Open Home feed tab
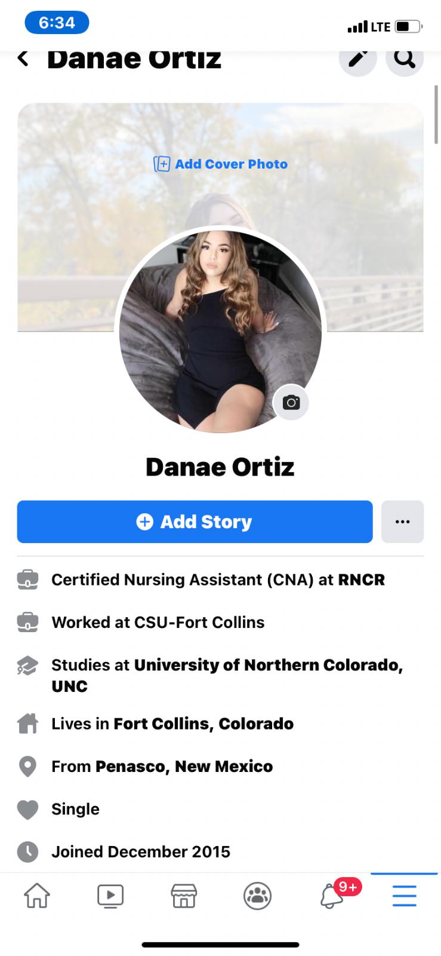This screenshot has width=441, height=956. click(37, 896)
